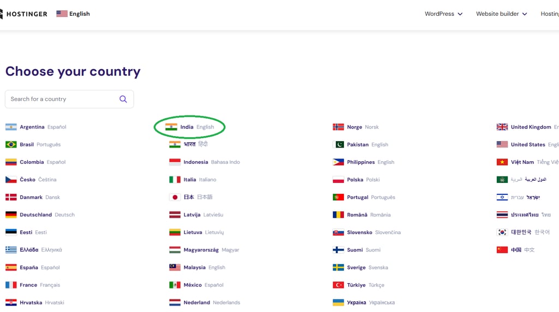Click the Slovensko flag icon

[338, 233]
